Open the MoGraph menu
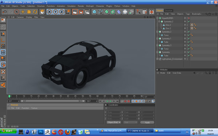Image resolution: width=218 pixels, height=136 pixels. (x=90, y=6)
